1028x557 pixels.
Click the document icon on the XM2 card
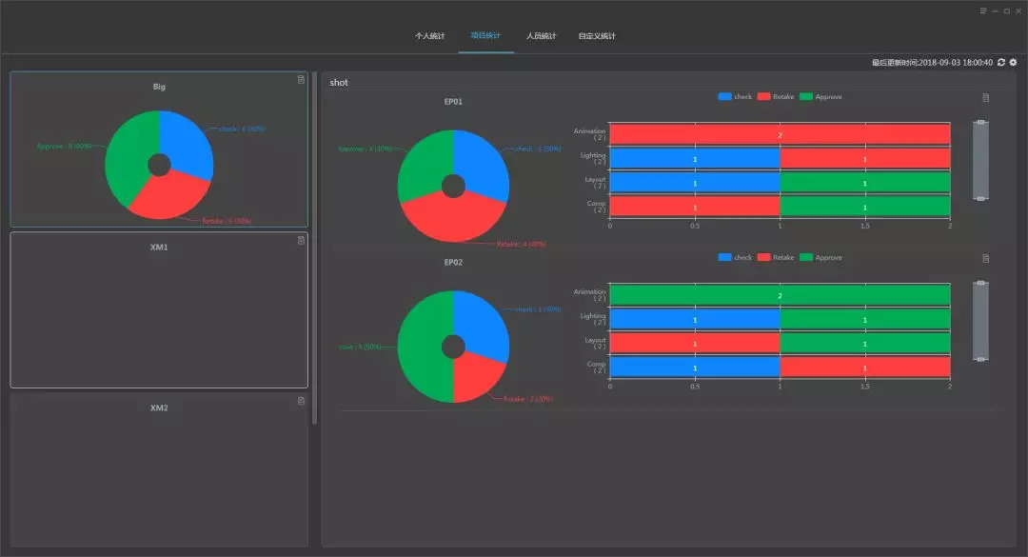pyautogui.click(x=301, y=401)
